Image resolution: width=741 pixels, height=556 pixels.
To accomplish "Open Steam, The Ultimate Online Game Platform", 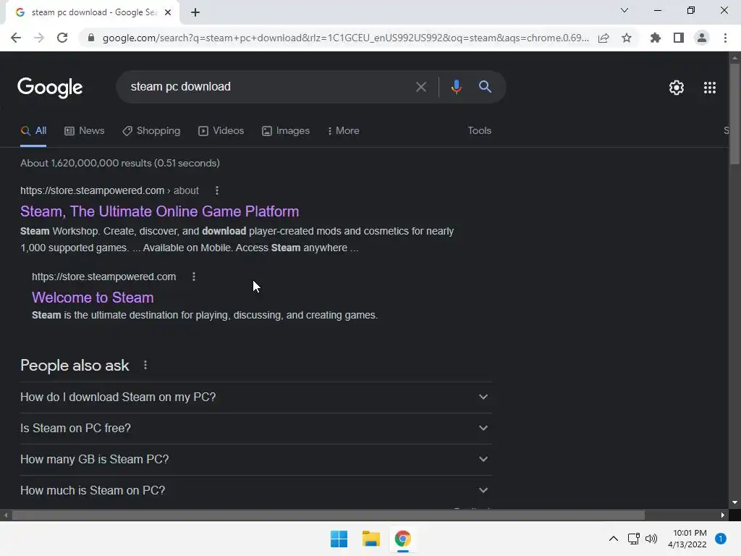I will pos(160,211).
